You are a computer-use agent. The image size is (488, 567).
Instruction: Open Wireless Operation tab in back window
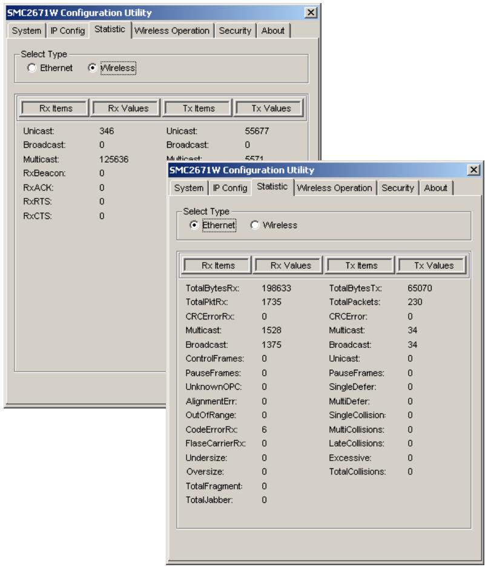(x=172, y=31)
